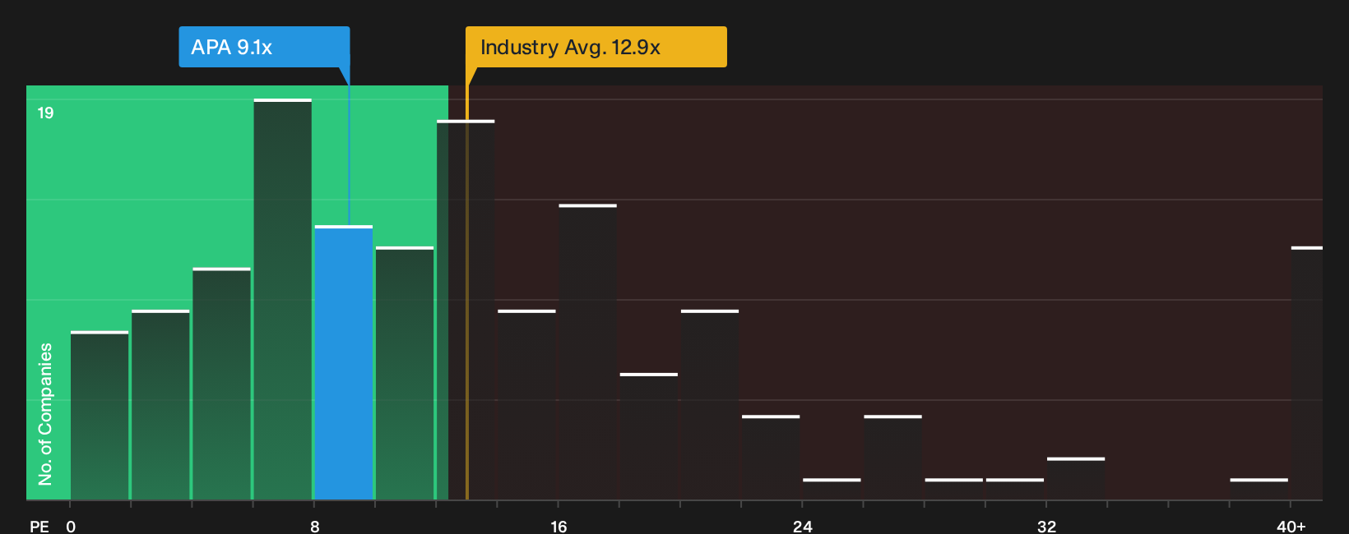This screenshot has height=534, width=1349.
Task: Click the '24' x-axis tick label
Action: [x=803, y=527]
